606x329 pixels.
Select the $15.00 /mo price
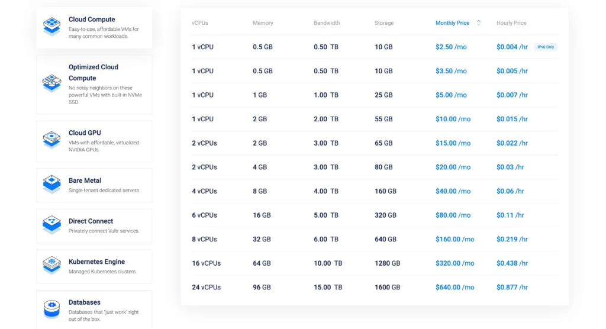(x=453, y=143)
